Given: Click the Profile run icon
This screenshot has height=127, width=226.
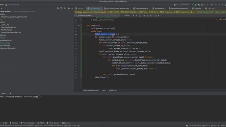Looking at the screenshot, I should tap(202, 5).
